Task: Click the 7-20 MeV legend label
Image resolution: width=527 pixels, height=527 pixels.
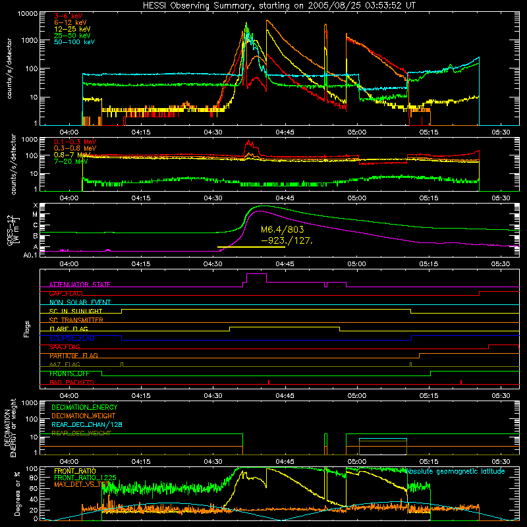Action: pos(71,161)
